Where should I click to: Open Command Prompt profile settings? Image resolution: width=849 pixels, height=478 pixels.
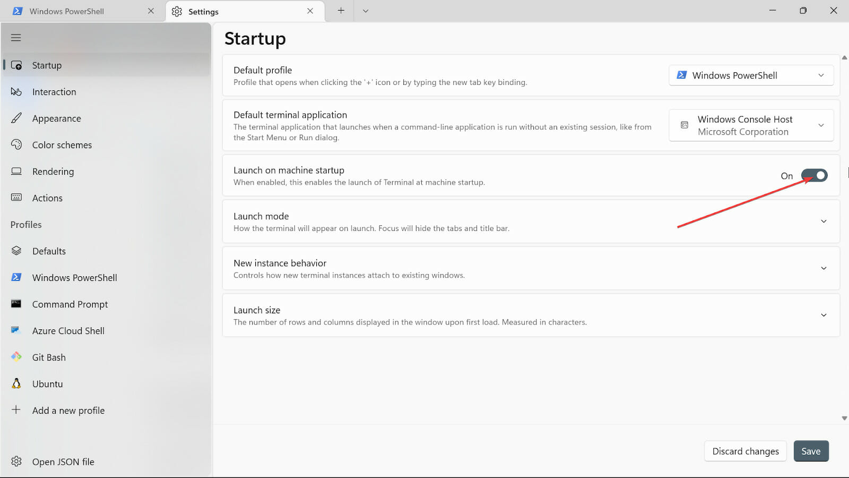(106, 304)
